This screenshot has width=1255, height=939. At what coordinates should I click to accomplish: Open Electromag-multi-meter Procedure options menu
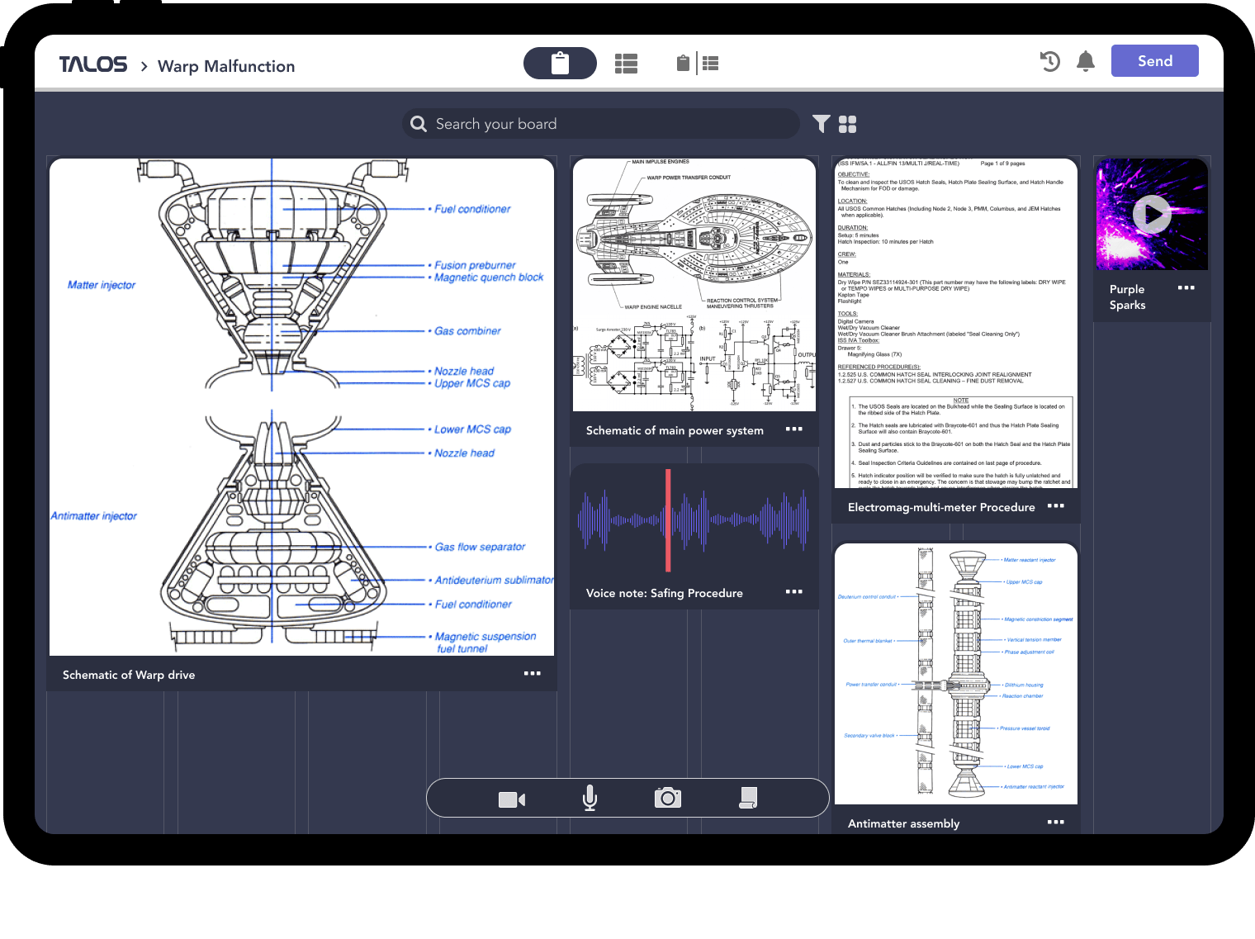pyautogui.click(x=1055, y=506)
